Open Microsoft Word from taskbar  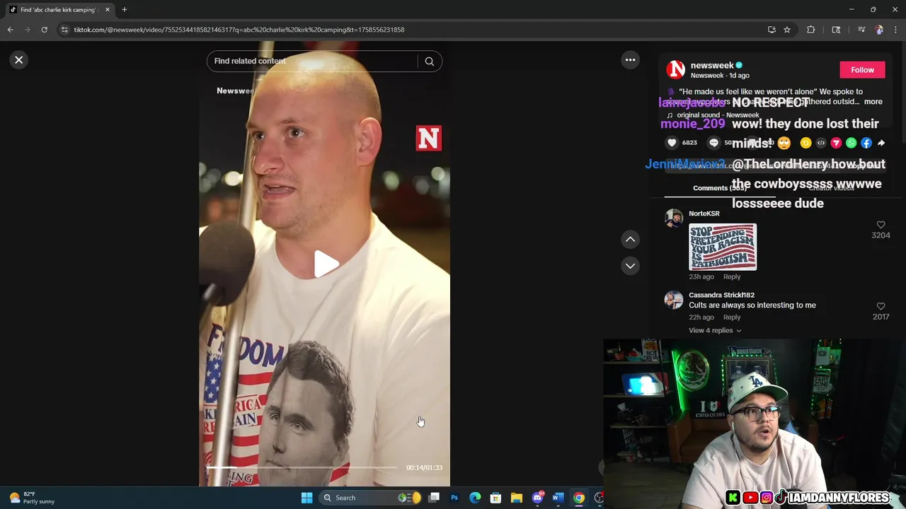[x=558, y=498]
